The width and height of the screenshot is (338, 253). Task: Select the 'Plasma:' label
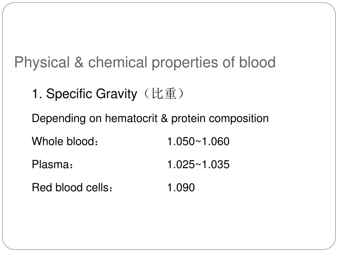52,165
